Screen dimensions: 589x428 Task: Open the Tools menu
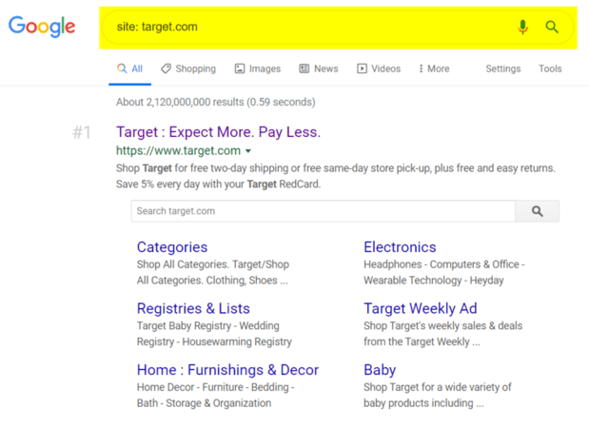(x=550, y=68)
